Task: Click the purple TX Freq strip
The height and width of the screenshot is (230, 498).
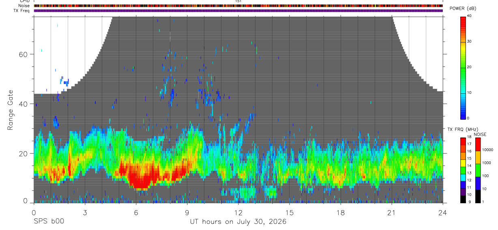Action: point(238,11)
